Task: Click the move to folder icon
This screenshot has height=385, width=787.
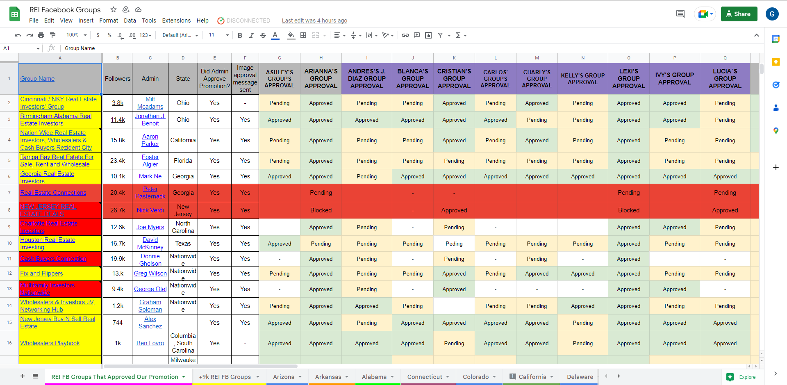Action: pos(126,9)
